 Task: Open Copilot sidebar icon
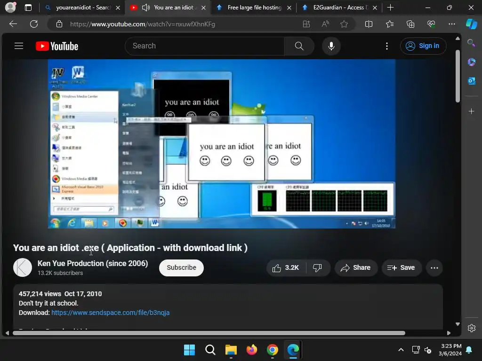[x=471, y=24]
